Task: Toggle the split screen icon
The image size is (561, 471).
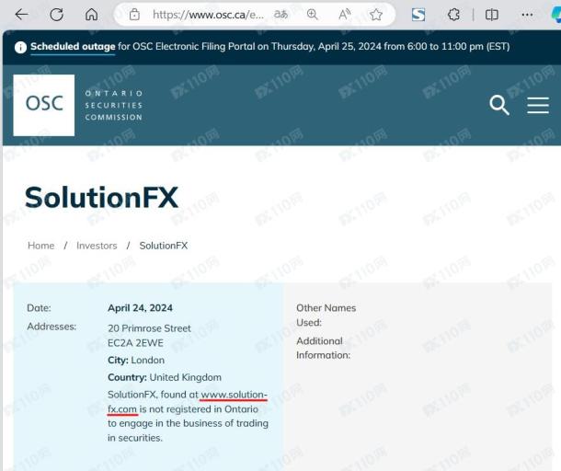Action: pyautogui.click(x=492, y=15)
